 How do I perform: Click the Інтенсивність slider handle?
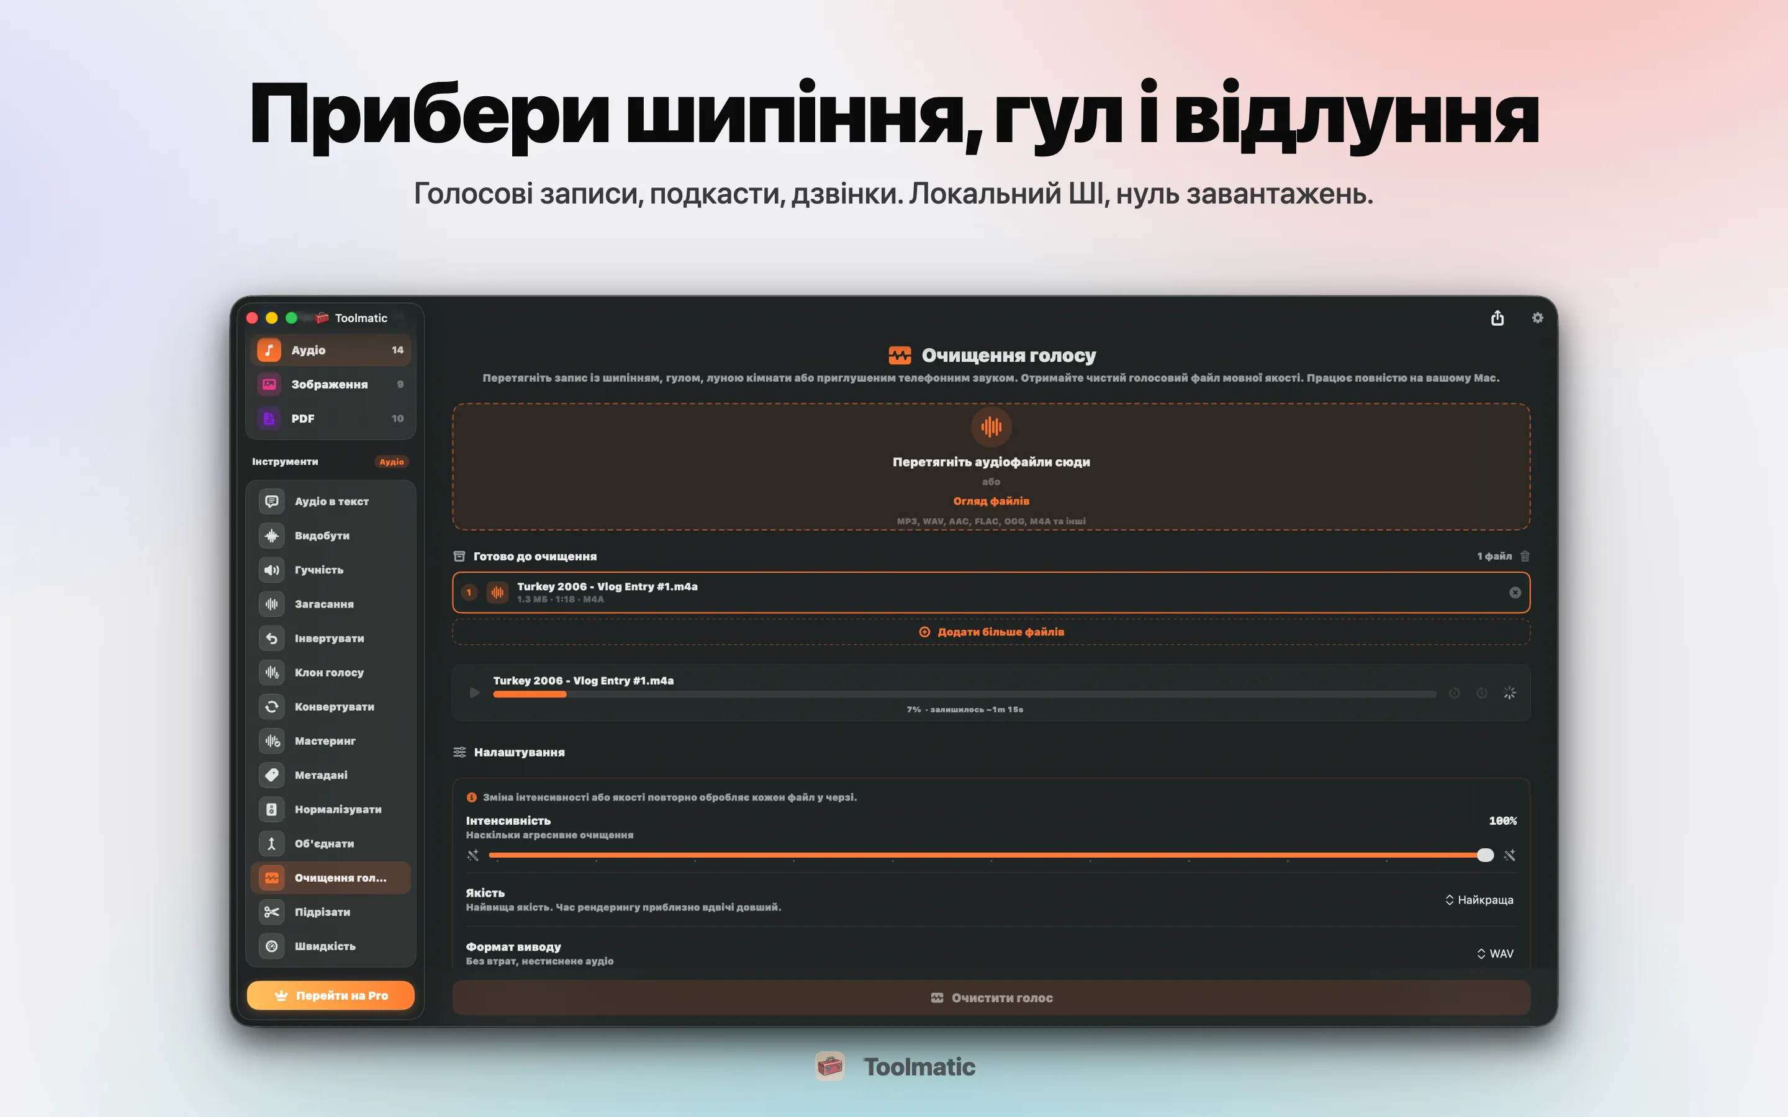click(x=1485, y=855)
